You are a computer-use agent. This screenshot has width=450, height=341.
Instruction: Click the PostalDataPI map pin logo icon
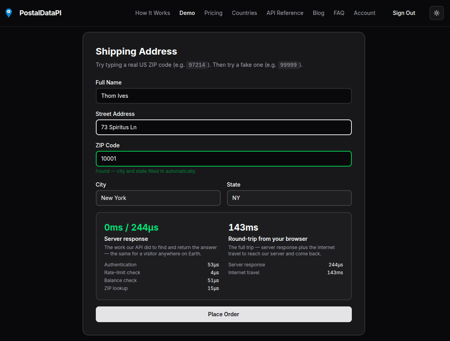coord(9,13)
